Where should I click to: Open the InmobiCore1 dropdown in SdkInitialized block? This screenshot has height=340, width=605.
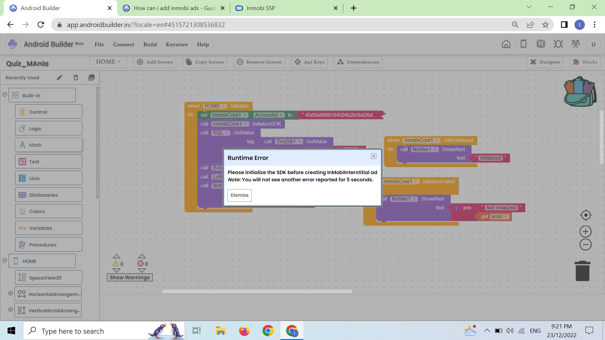(421, 140)
